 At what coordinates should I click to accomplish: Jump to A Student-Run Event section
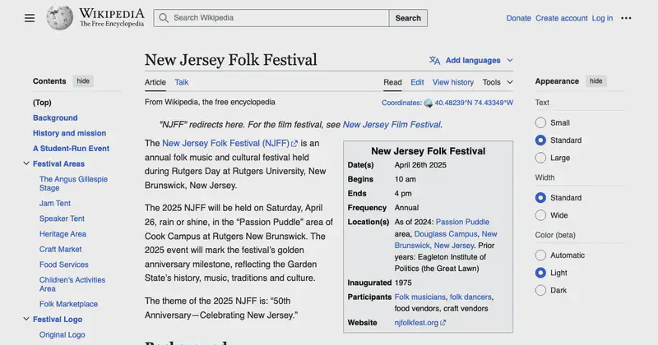click(x=71, y=149)
